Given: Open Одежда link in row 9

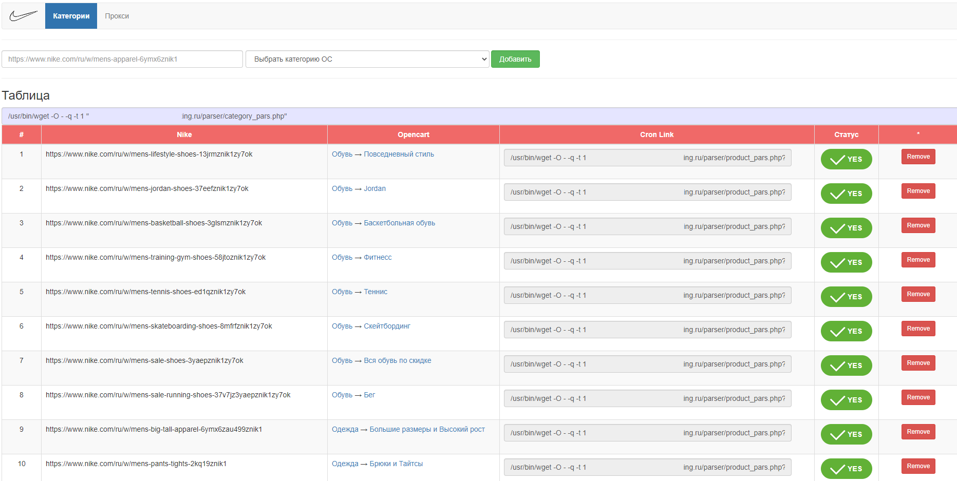Looking at the screenshot, I should point(345,429).
